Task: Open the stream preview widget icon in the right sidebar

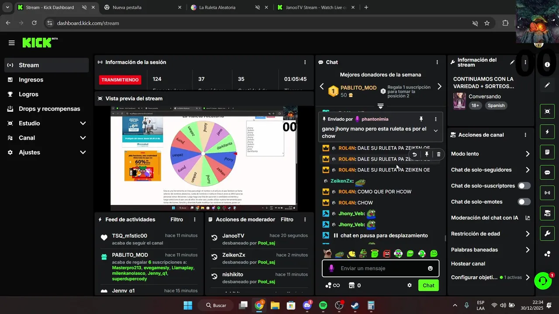Action: pyautogui.click(x=547, y=111)
